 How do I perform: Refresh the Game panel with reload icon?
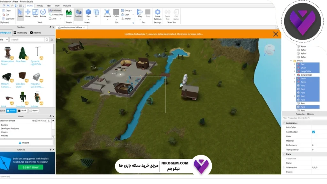(x=49, y=121)
